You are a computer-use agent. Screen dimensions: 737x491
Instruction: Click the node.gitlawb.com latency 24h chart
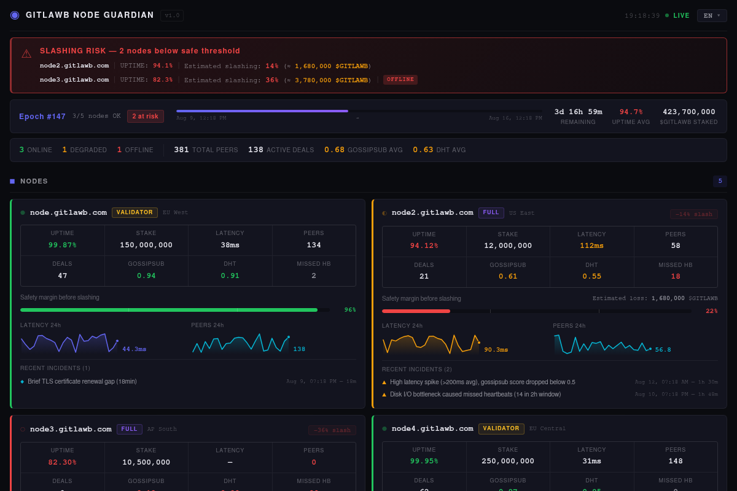click(x=69, y=343)
